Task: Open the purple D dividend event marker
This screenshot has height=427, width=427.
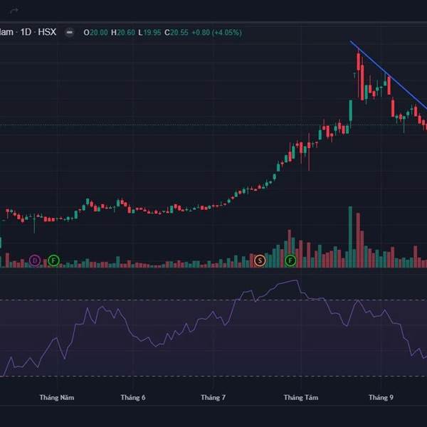Action: 35,260
